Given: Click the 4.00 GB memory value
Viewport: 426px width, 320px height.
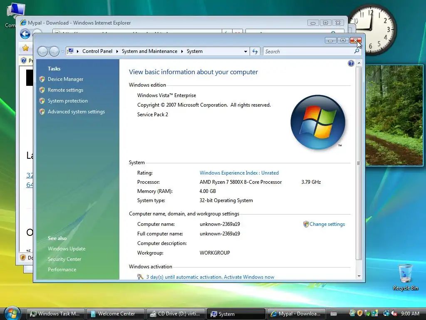Looking at the screenshot, I should 208,191.
